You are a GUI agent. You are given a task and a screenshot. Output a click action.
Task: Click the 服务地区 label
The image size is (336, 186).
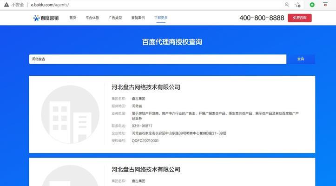click(119, 106)
